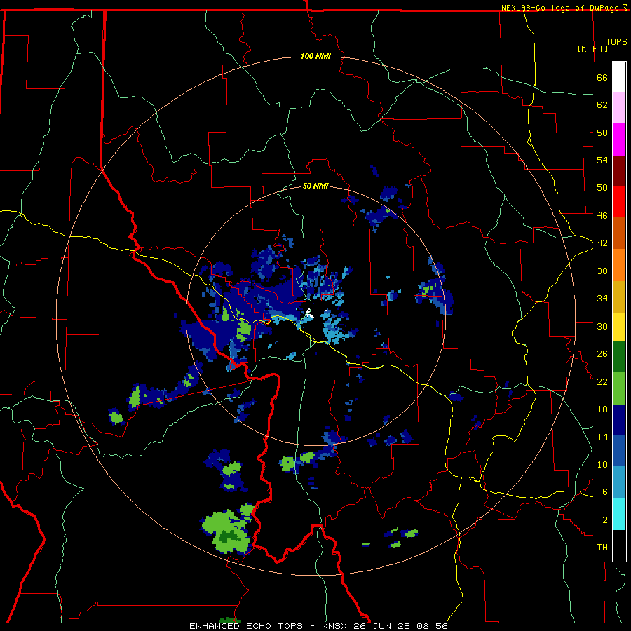631x631 pixels.
Task: Select the 50 NMI range ring label
Action: (x=315, y=186)
